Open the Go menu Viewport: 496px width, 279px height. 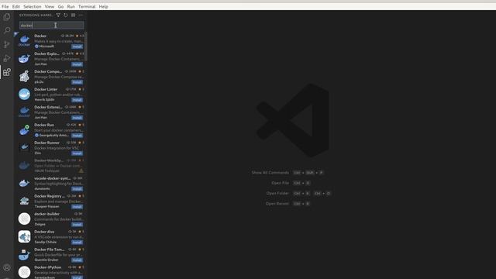coord(60,6)
